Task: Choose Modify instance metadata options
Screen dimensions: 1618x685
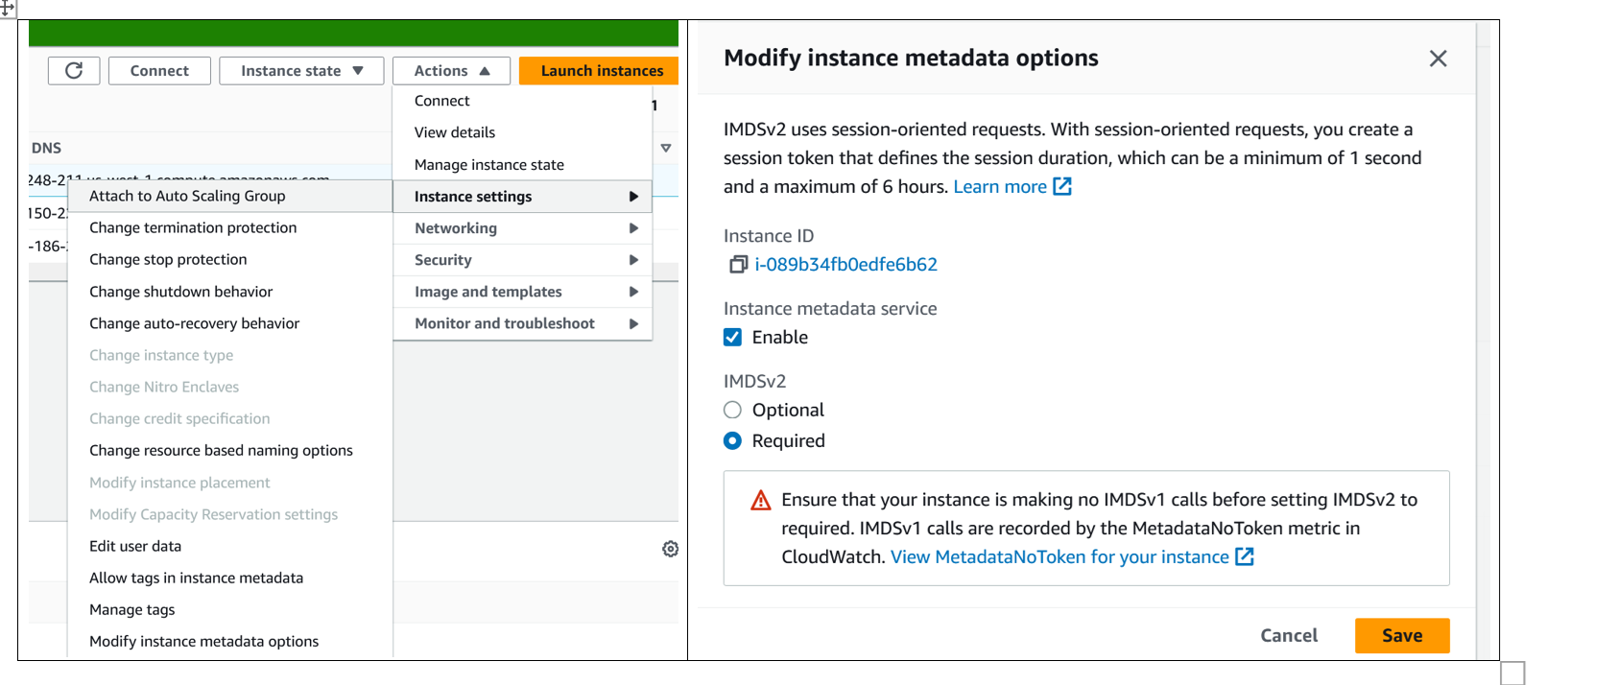Action: [x=203, y=641]
